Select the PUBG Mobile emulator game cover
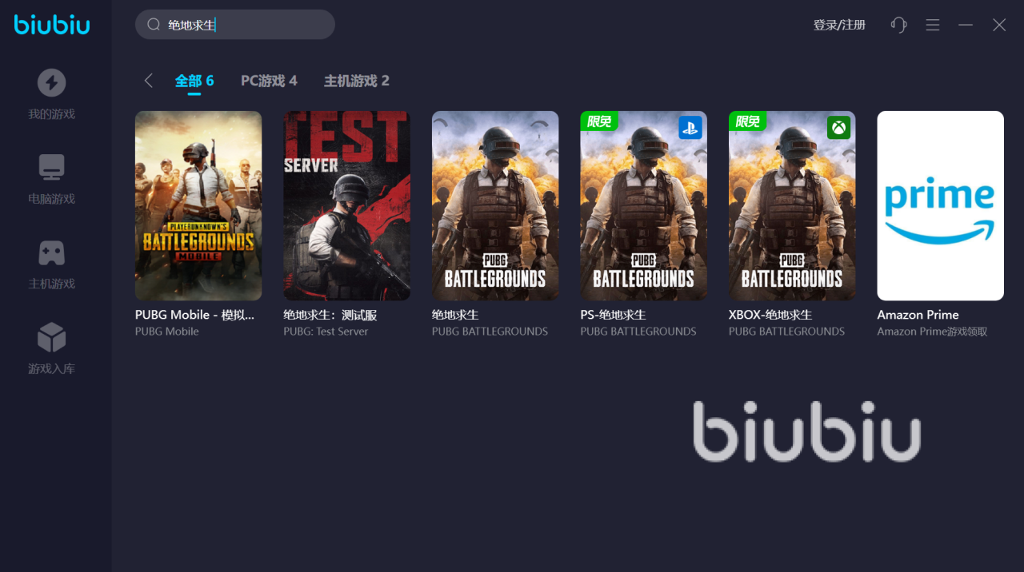The width and height of the screenshot is (1024, 572). tap(198, 205)
